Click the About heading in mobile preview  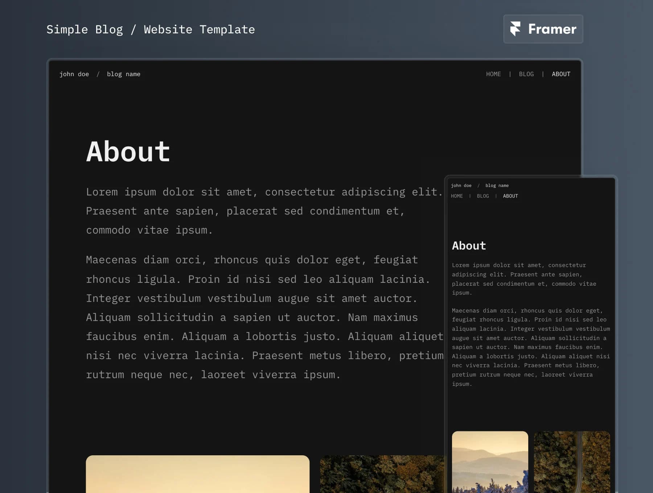(x=469, y=246)
